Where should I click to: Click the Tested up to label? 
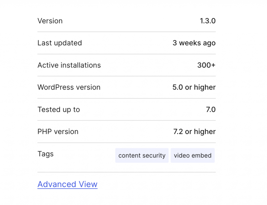pos(59,110)
